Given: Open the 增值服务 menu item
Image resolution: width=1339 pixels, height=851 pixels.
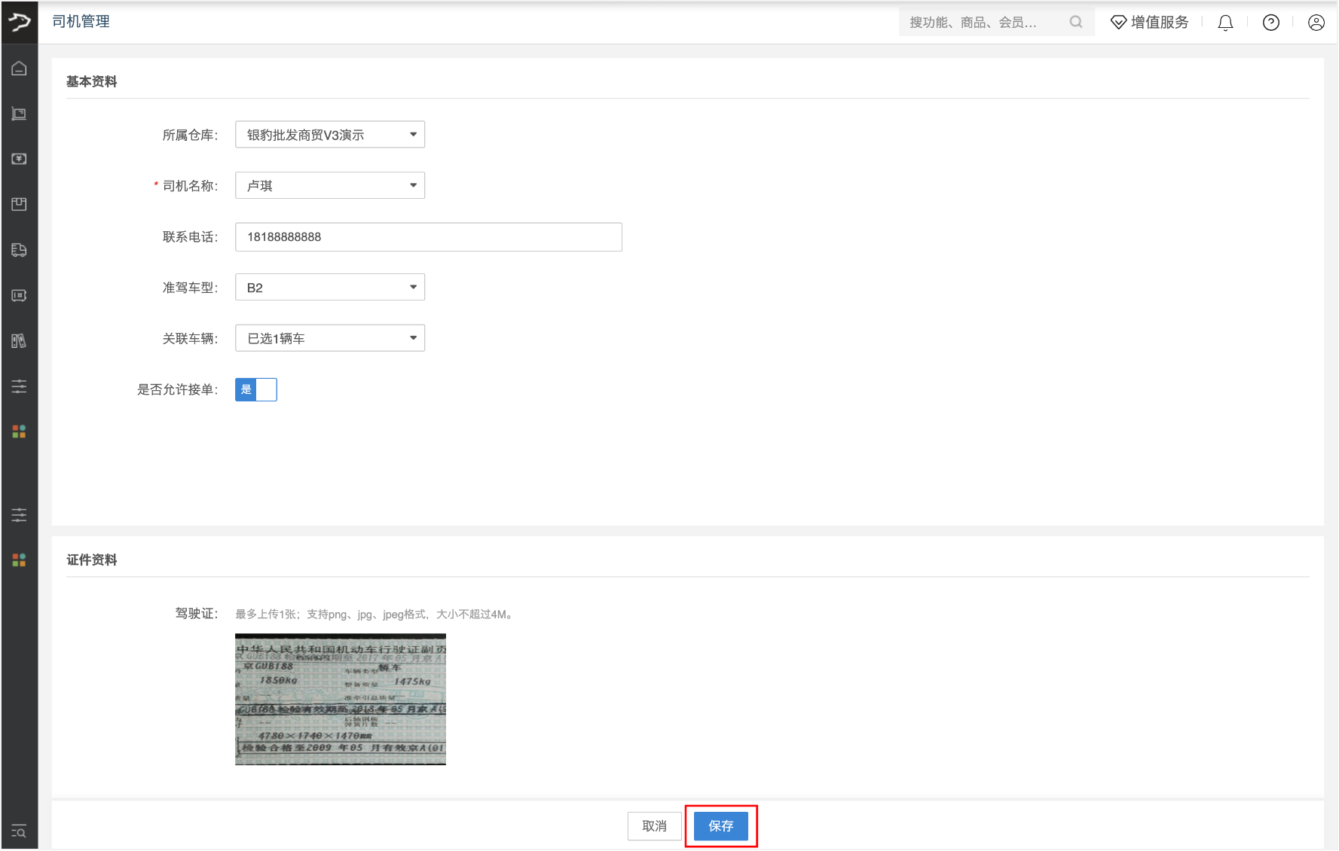Looking at the screenshot, I should click(1150, 23).
